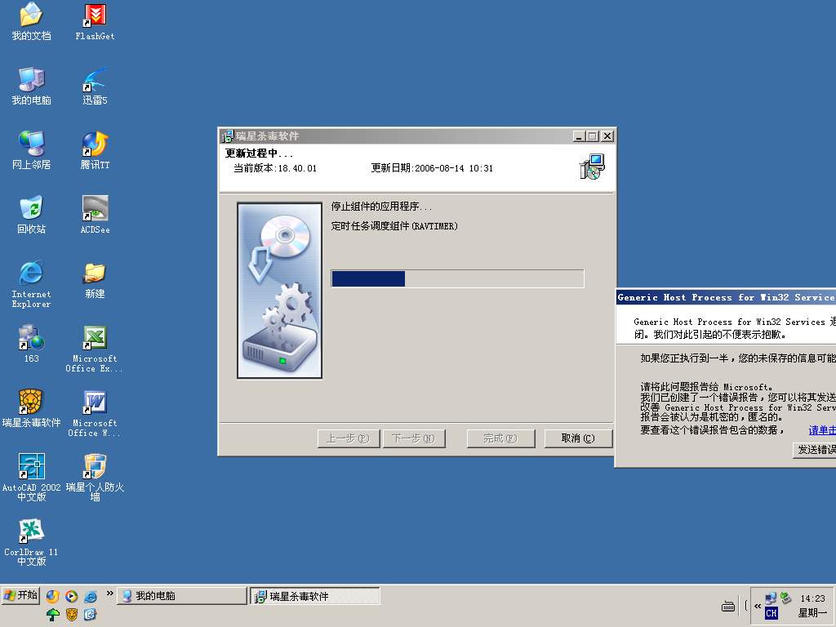Launch FlashGet from the desktop
836x627 pixels.
point(95,22)
